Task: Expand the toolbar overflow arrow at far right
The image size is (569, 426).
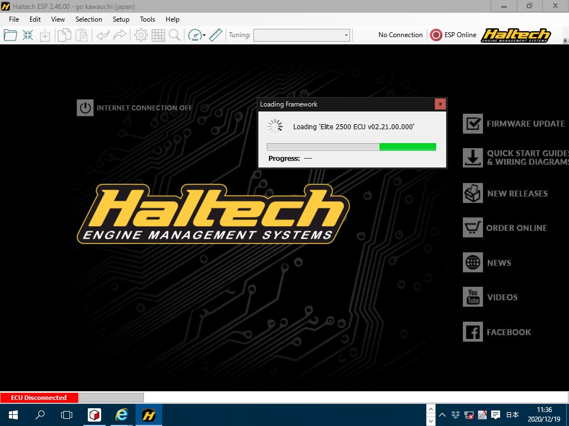Action: tap(565, 40)
